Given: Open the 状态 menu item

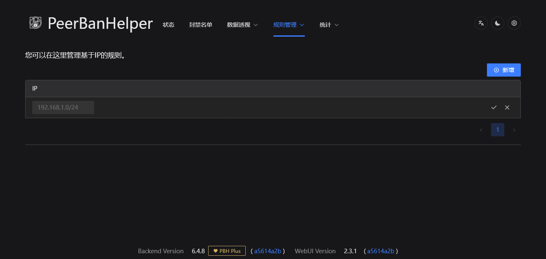Looking at the screenshot, I should pyautogui.click(x=169, y=25).
